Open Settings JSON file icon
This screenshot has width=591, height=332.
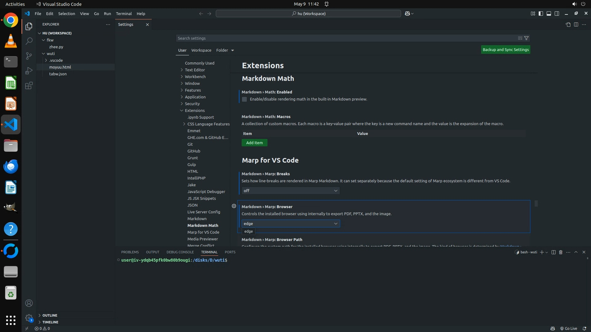[x=568, y=25]
